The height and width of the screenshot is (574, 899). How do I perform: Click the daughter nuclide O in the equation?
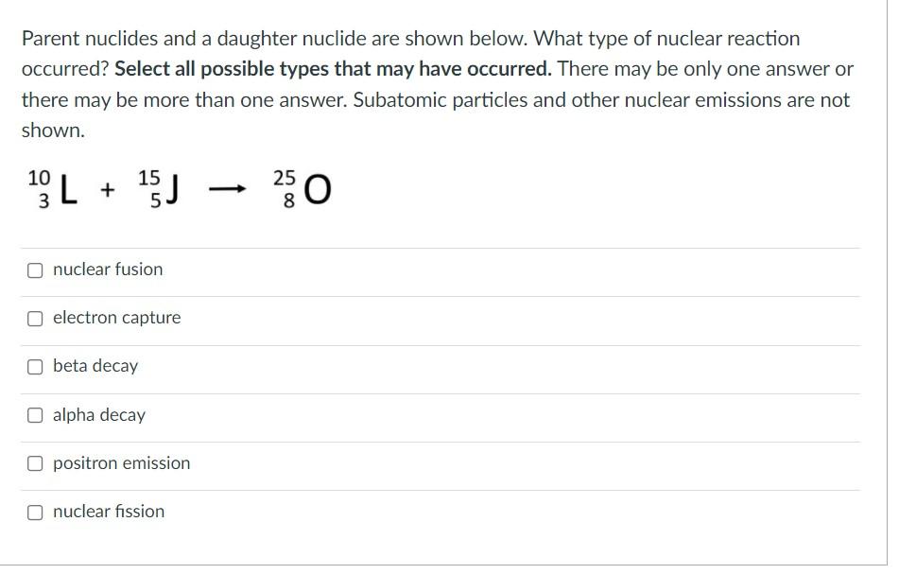coord(317,189)
